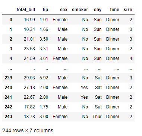Click Female in row 4
Viewport: 142px width, 136px height.
(x=60, y=58)
